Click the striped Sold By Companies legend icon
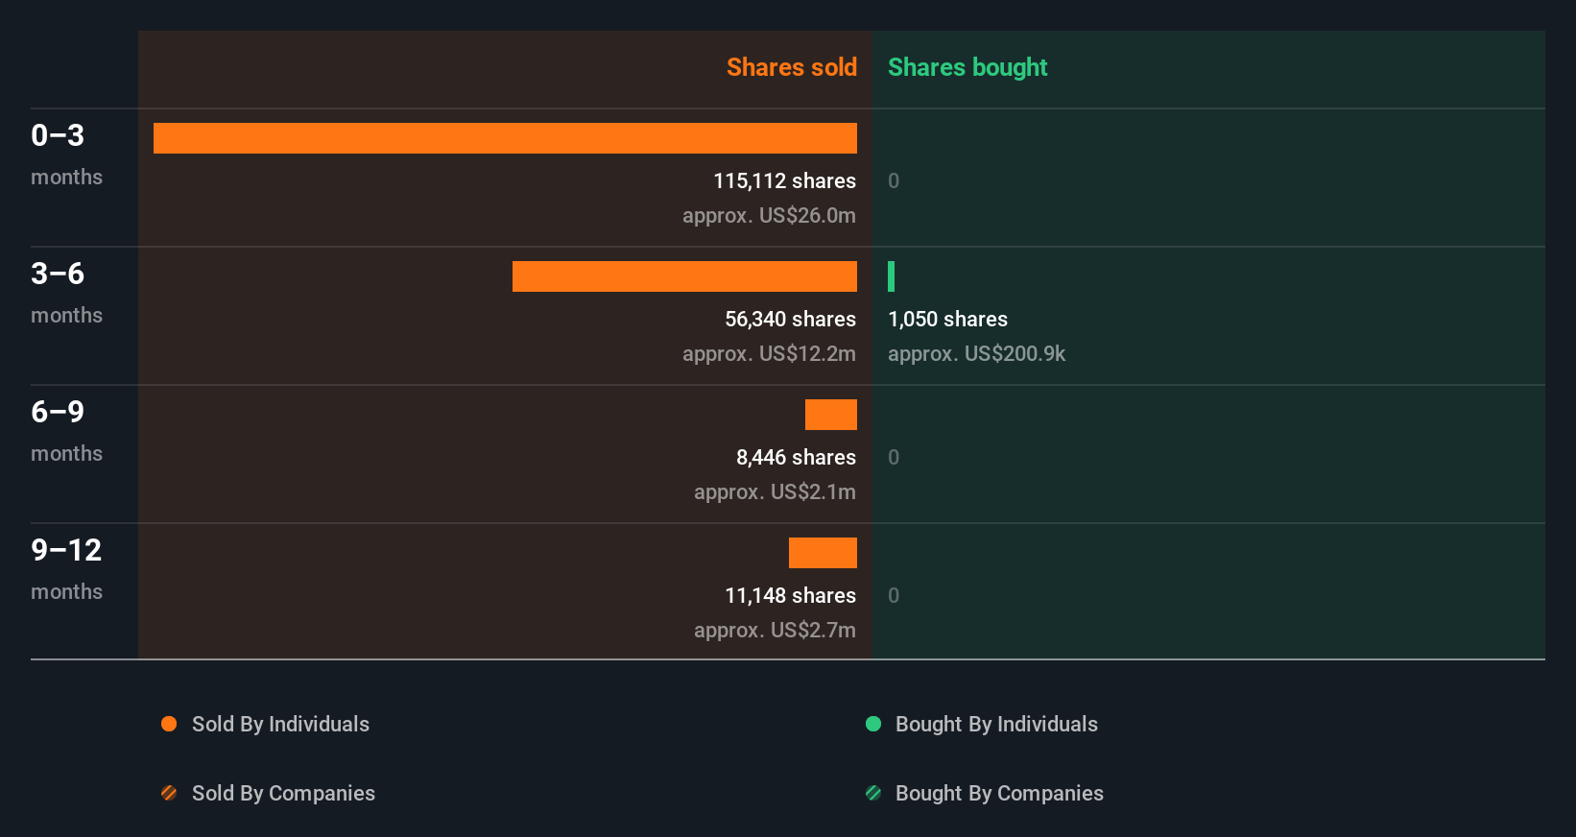Viewport: 1576px width, 837px height. coord(169,793)
